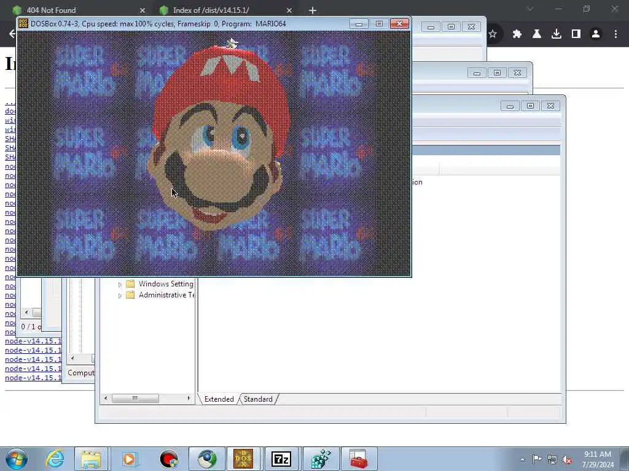
Task: Close the Index of /dist/v14.15.1/ tab
Action: coord(289,10)
